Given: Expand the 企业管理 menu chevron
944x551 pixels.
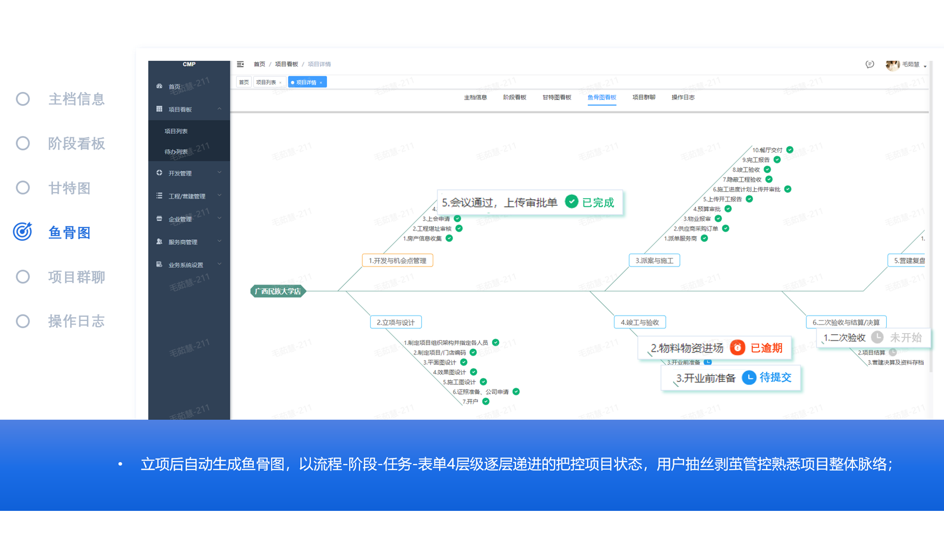Looking at the screenshot, I should pyautogui.click(x=219, y=218).
